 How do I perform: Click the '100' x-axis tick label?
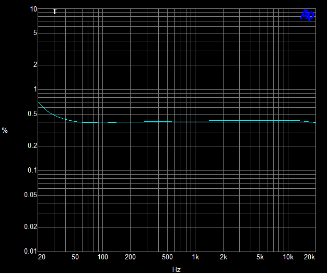point(103,257)
